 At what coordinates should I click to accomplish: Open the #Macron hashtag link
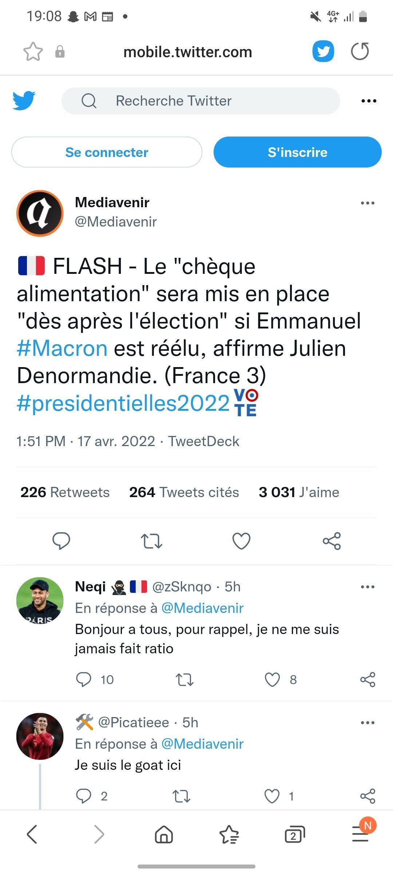tap(62, 349)
